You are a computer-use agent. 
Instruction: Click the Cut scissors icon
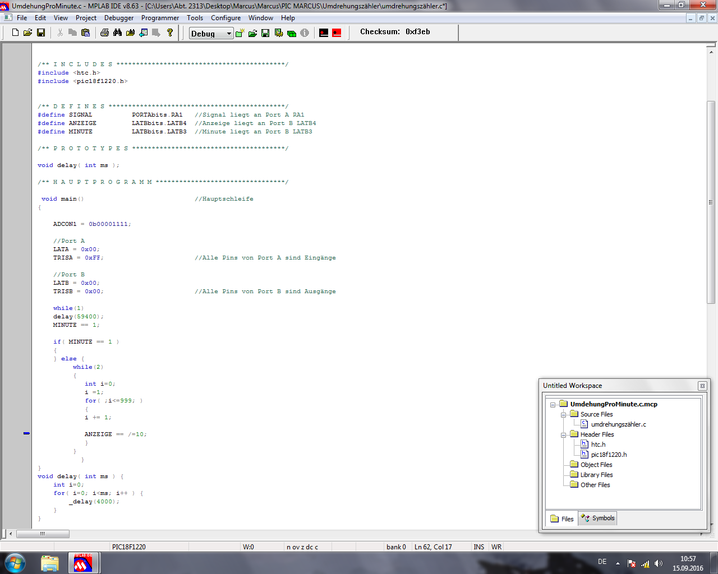60,33
